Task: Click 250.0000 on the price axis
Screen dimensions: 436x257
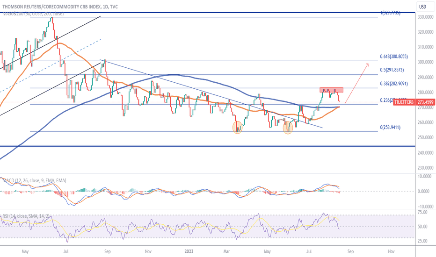Action: (x=425, y=137)
